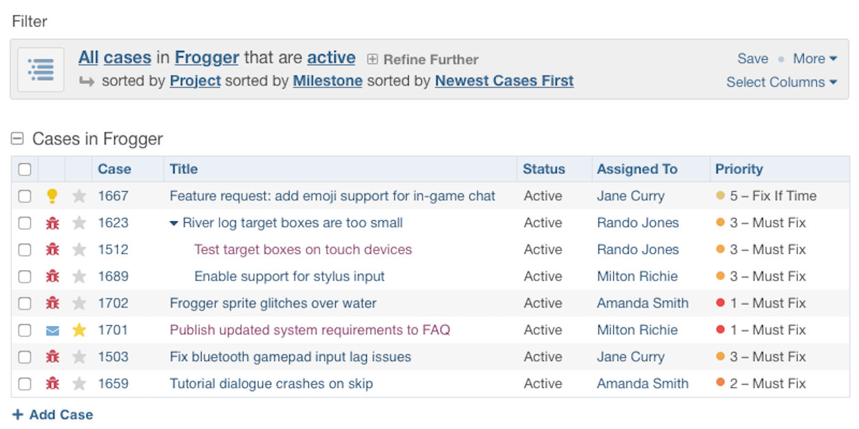Sort by the Assigned To column header
This screenshot has width=859, height=429.
(637, 169)
